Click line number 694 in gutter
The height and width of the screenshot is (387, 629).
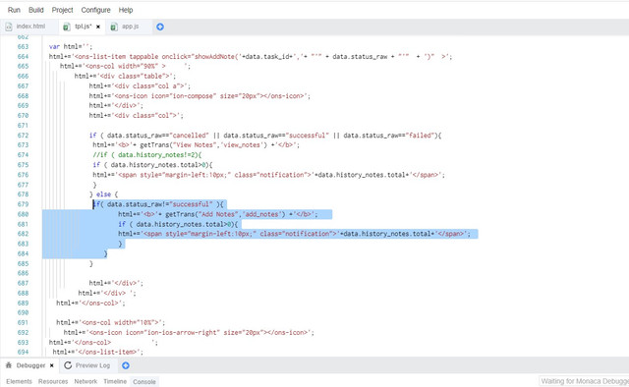point(23,352)
